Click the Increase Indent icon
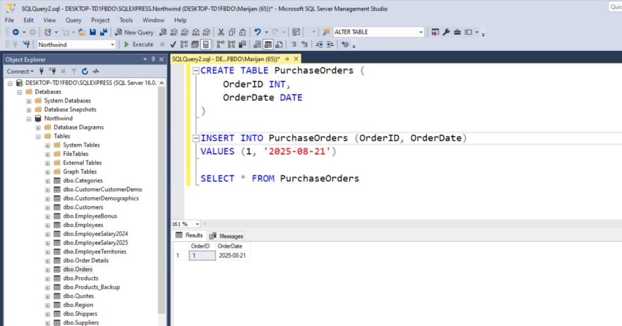 click(x=330, y=44)
